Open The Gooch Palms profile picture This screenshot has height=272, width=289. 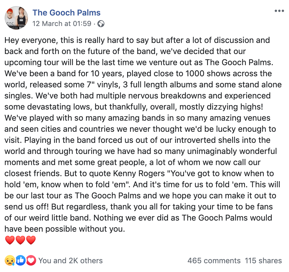17,18
